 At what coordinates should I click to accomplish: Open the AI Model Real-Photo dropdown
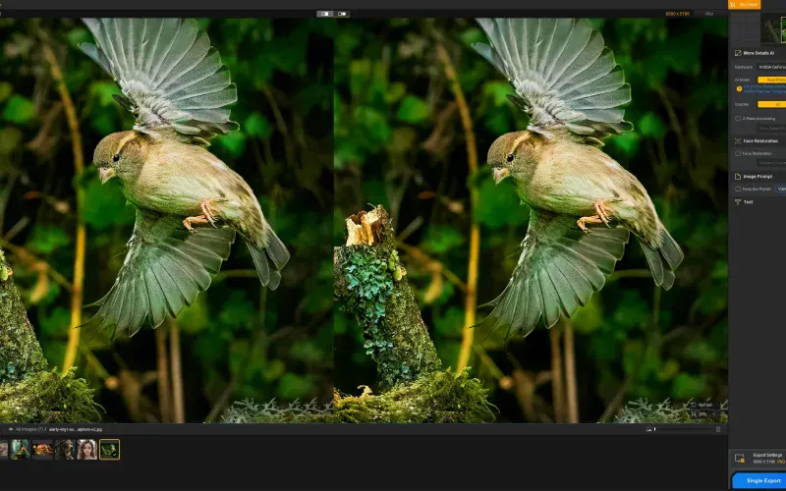771,81
